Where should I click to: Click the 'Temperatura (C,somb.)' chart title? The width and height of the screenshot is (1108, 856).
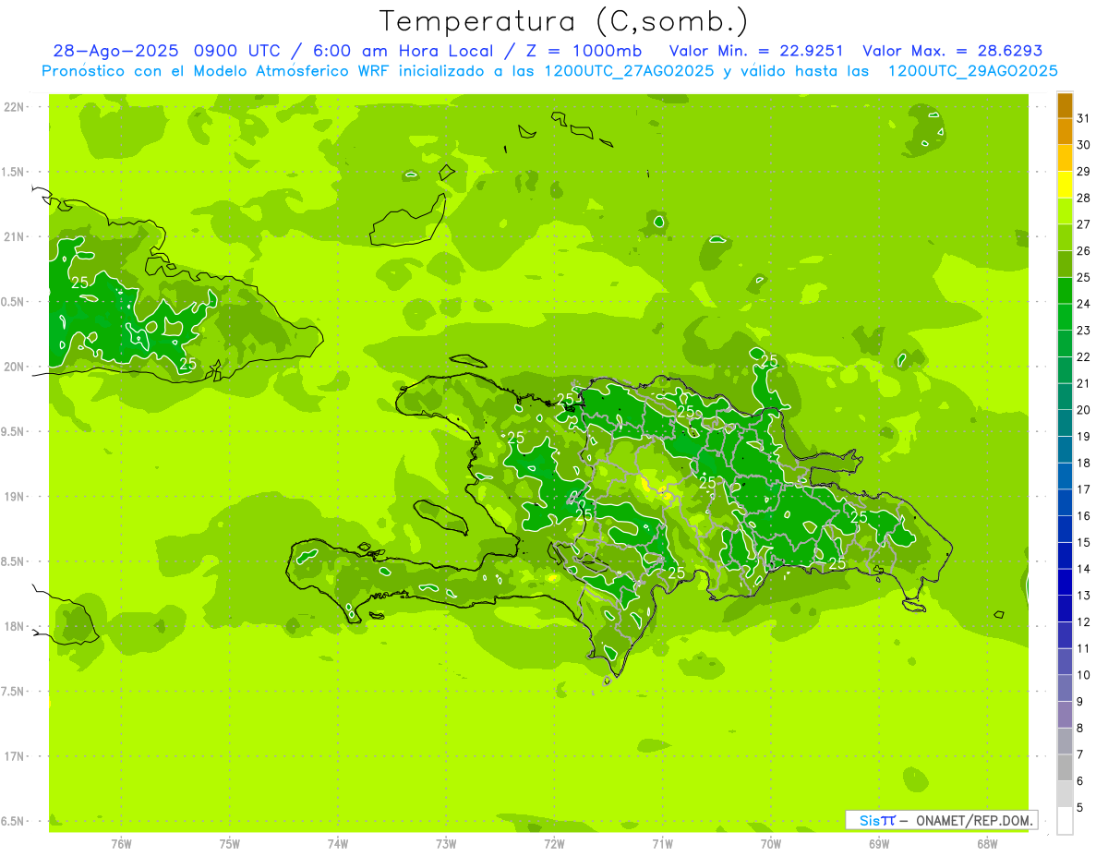point(563,21)
